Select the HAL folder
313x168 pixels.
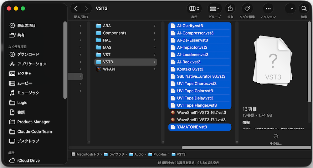click(126, 40)
